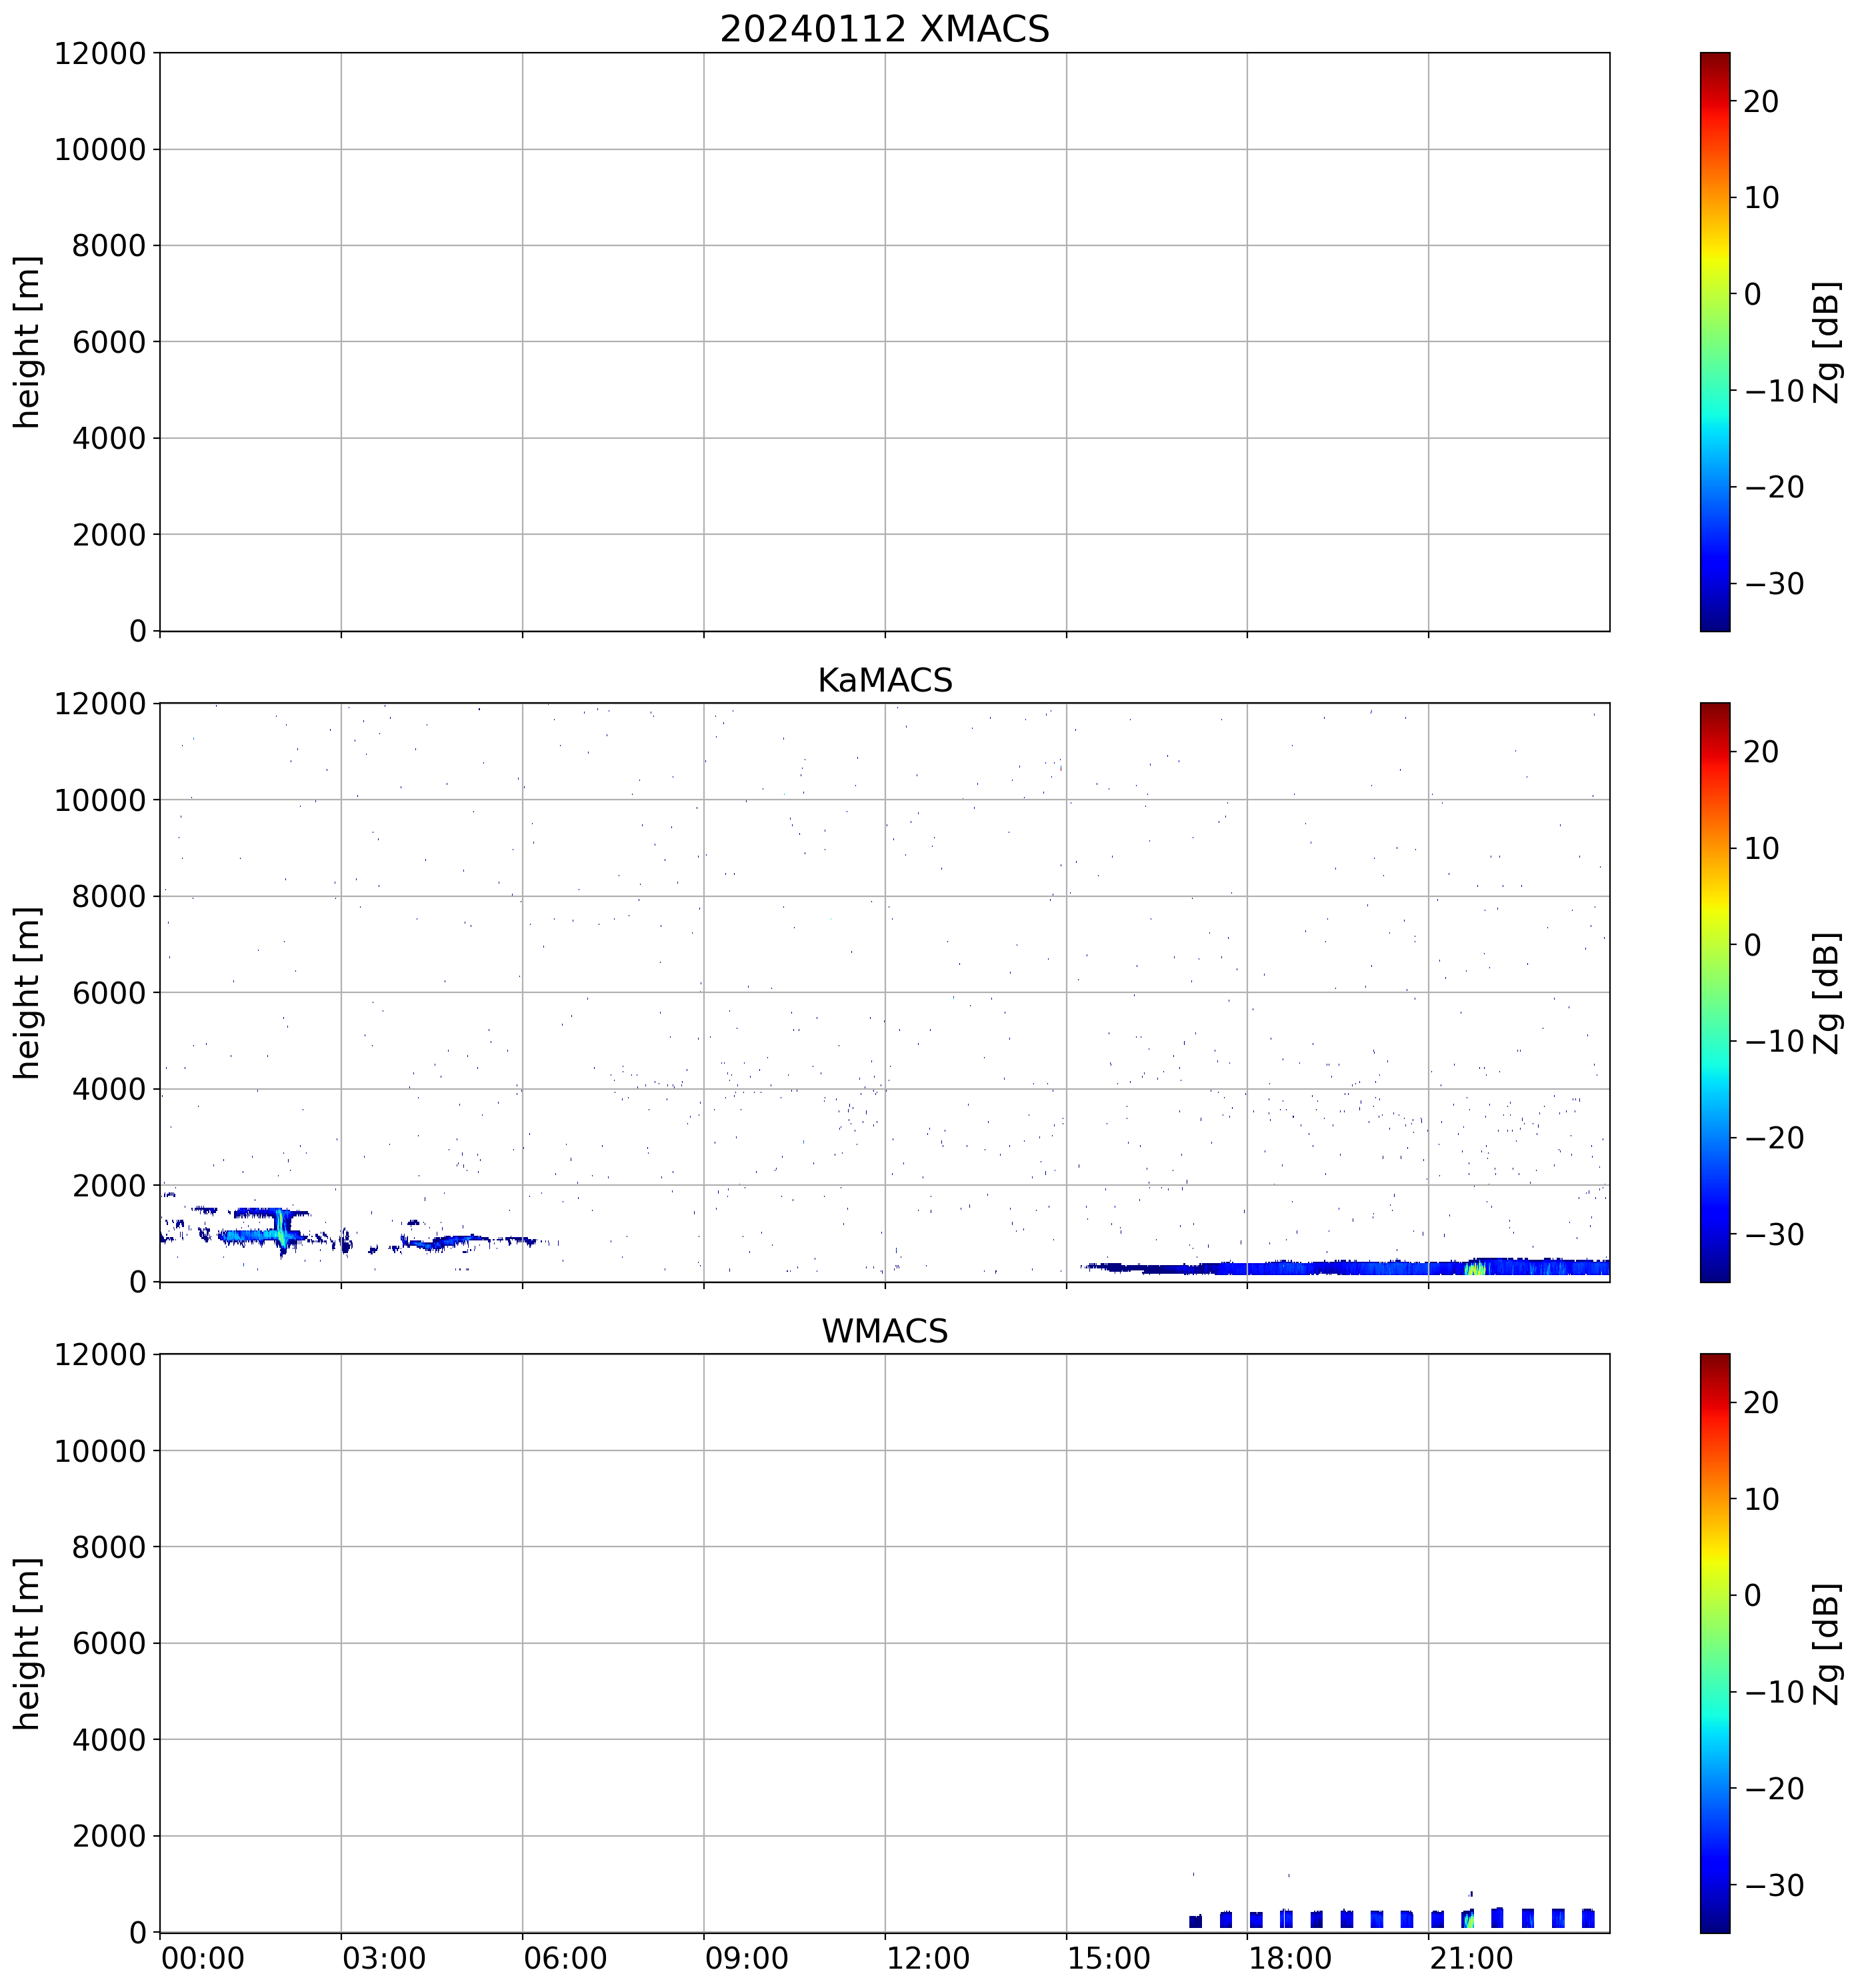The width and height of the screenshot is (1858, 1988).
Task: Click the 6000 tick on the WMACS y-axis
Action: (x=110, y=1643)
